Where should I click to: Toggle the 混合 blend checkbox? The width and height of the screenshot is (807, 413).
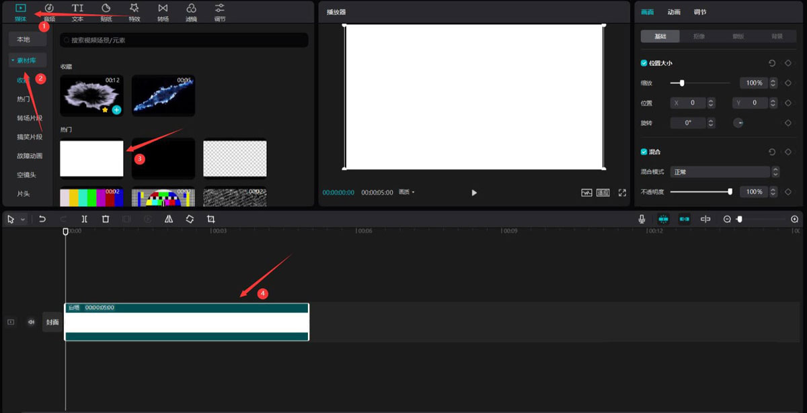click(x=644, y=152)
